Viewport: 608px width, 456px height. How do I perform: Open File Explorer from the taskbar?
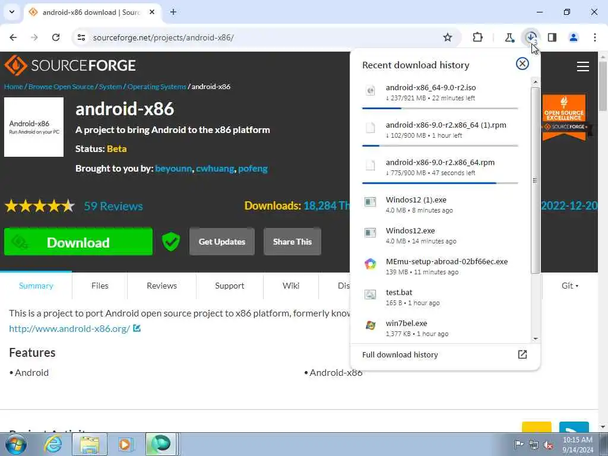pyautogui.click(x=90, y=444)
